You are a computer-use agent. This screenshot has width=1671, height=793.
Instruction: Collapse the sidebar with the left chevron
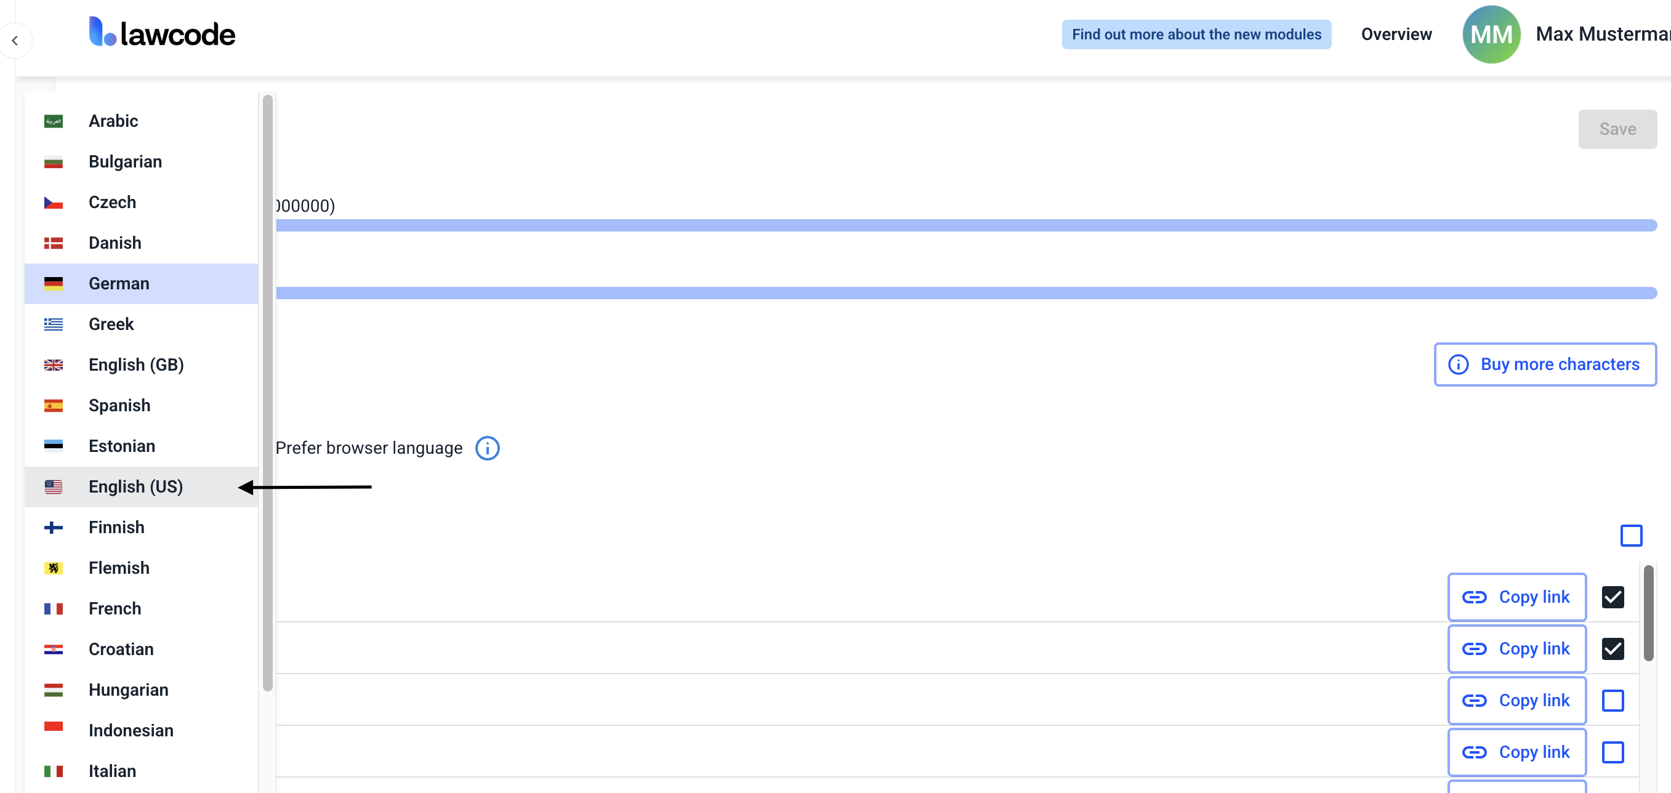click(x=15, y=41)
